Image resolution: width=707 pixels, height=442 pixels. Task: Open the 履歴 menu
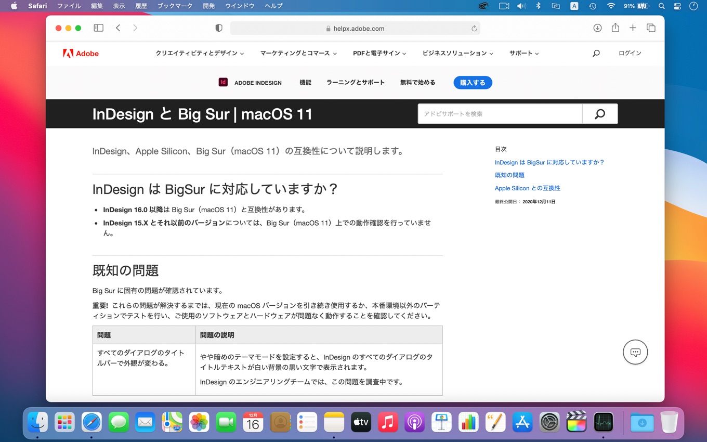(x=141, y=6)
